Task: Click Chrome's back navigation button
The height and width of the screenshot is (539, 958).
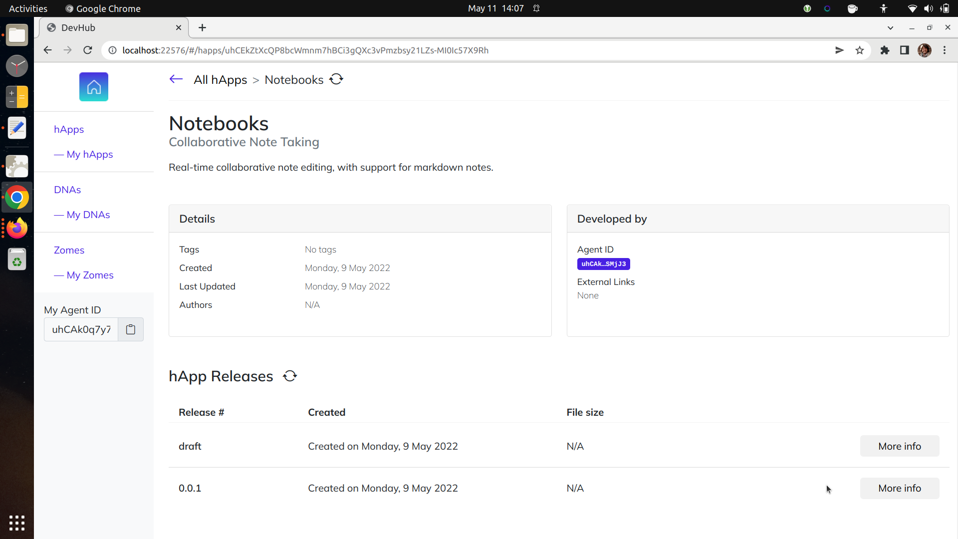Action: coord(47,50)
